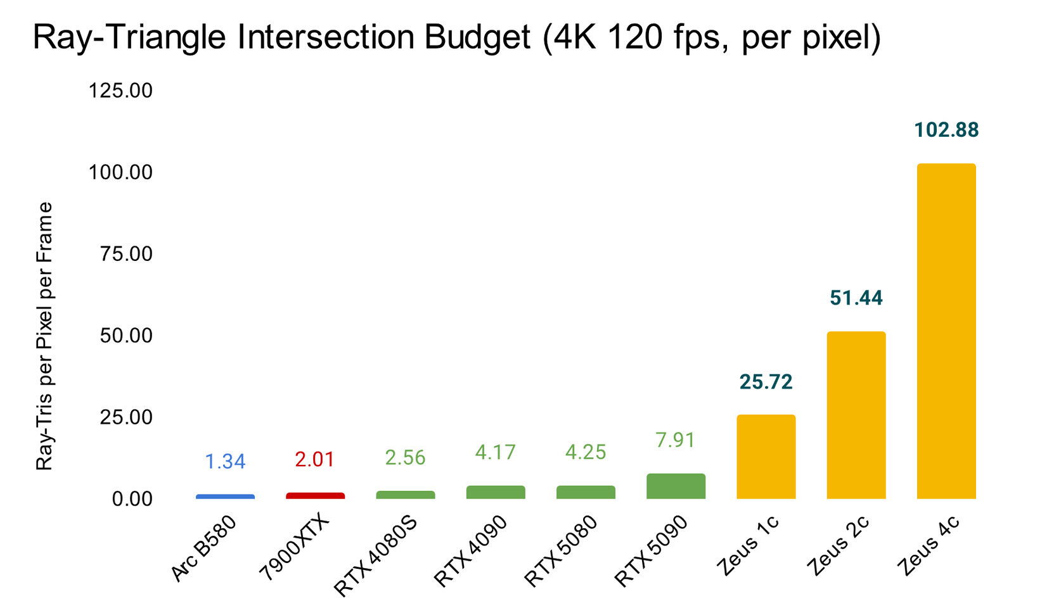
Task: Click the green RTX 4080S bar
Action: click(x=406, y=495)
